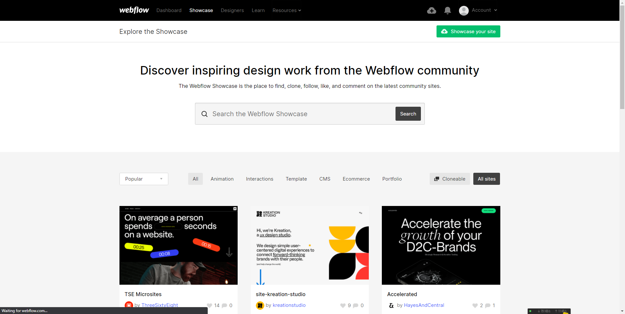Click HayesAndCentral's avatar icon
Viewport: 625px width, 314px height.
391,306
